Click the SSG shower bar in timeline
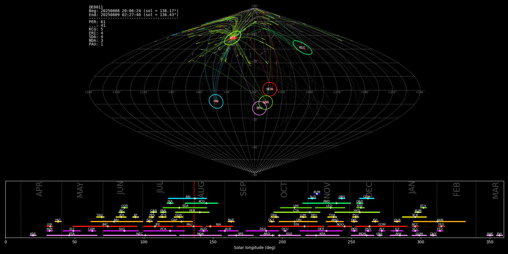508x254 pixels. 121,231
